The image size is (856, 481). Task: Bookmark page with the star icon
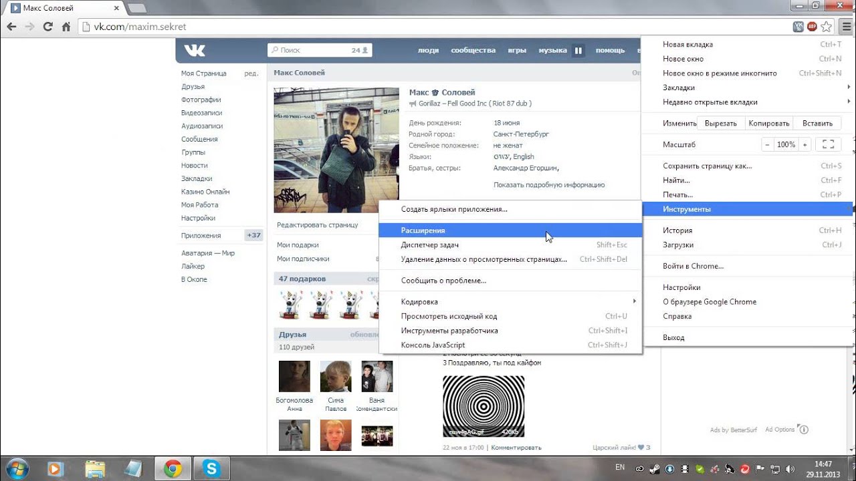click(827, 27)
